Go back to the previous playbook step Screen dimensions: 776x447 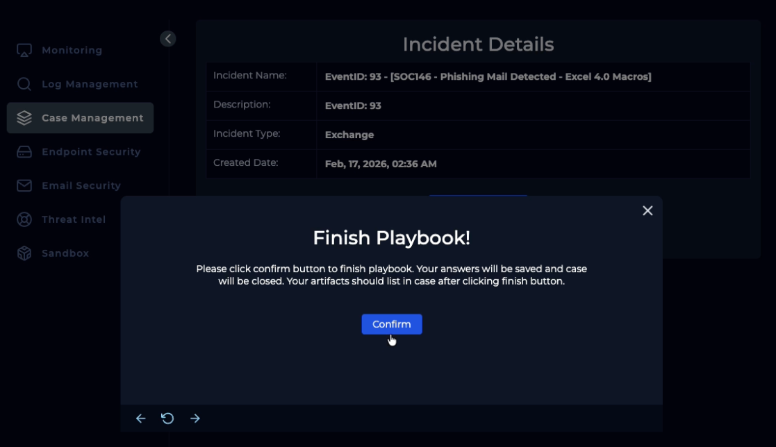[x=141, y=418]
